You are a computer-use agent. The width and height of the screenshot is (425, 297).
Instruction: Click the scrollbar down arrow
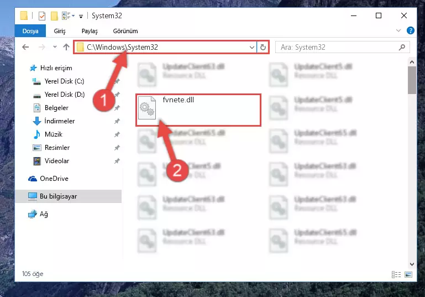[412, 264]
